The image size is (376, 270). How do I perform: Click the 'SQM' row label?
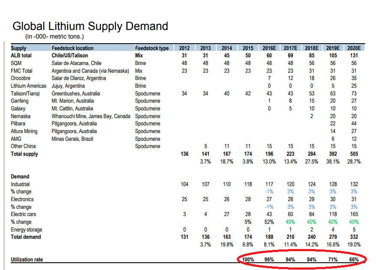coord(16,63)
